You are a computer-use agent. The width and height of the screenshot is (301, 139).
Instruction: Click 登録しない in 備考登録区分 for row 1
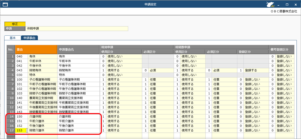coord(284,56)
